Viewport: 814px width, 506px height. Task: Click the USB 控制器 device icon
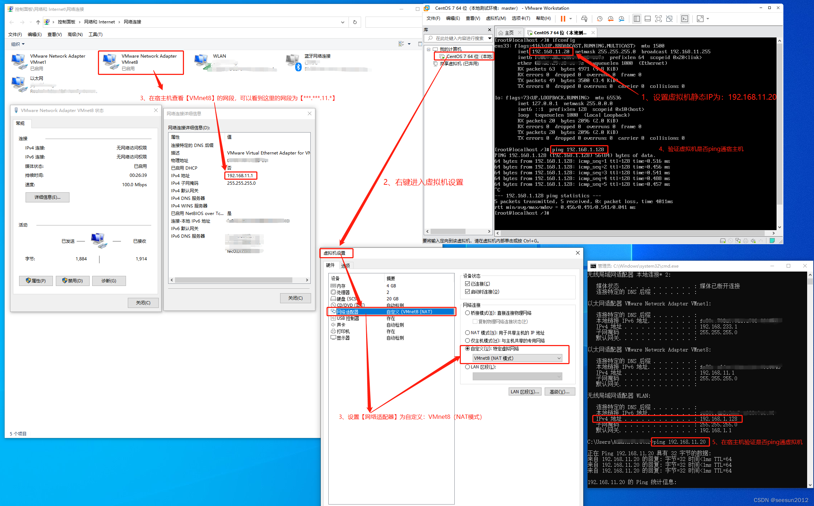pos(333,318)
